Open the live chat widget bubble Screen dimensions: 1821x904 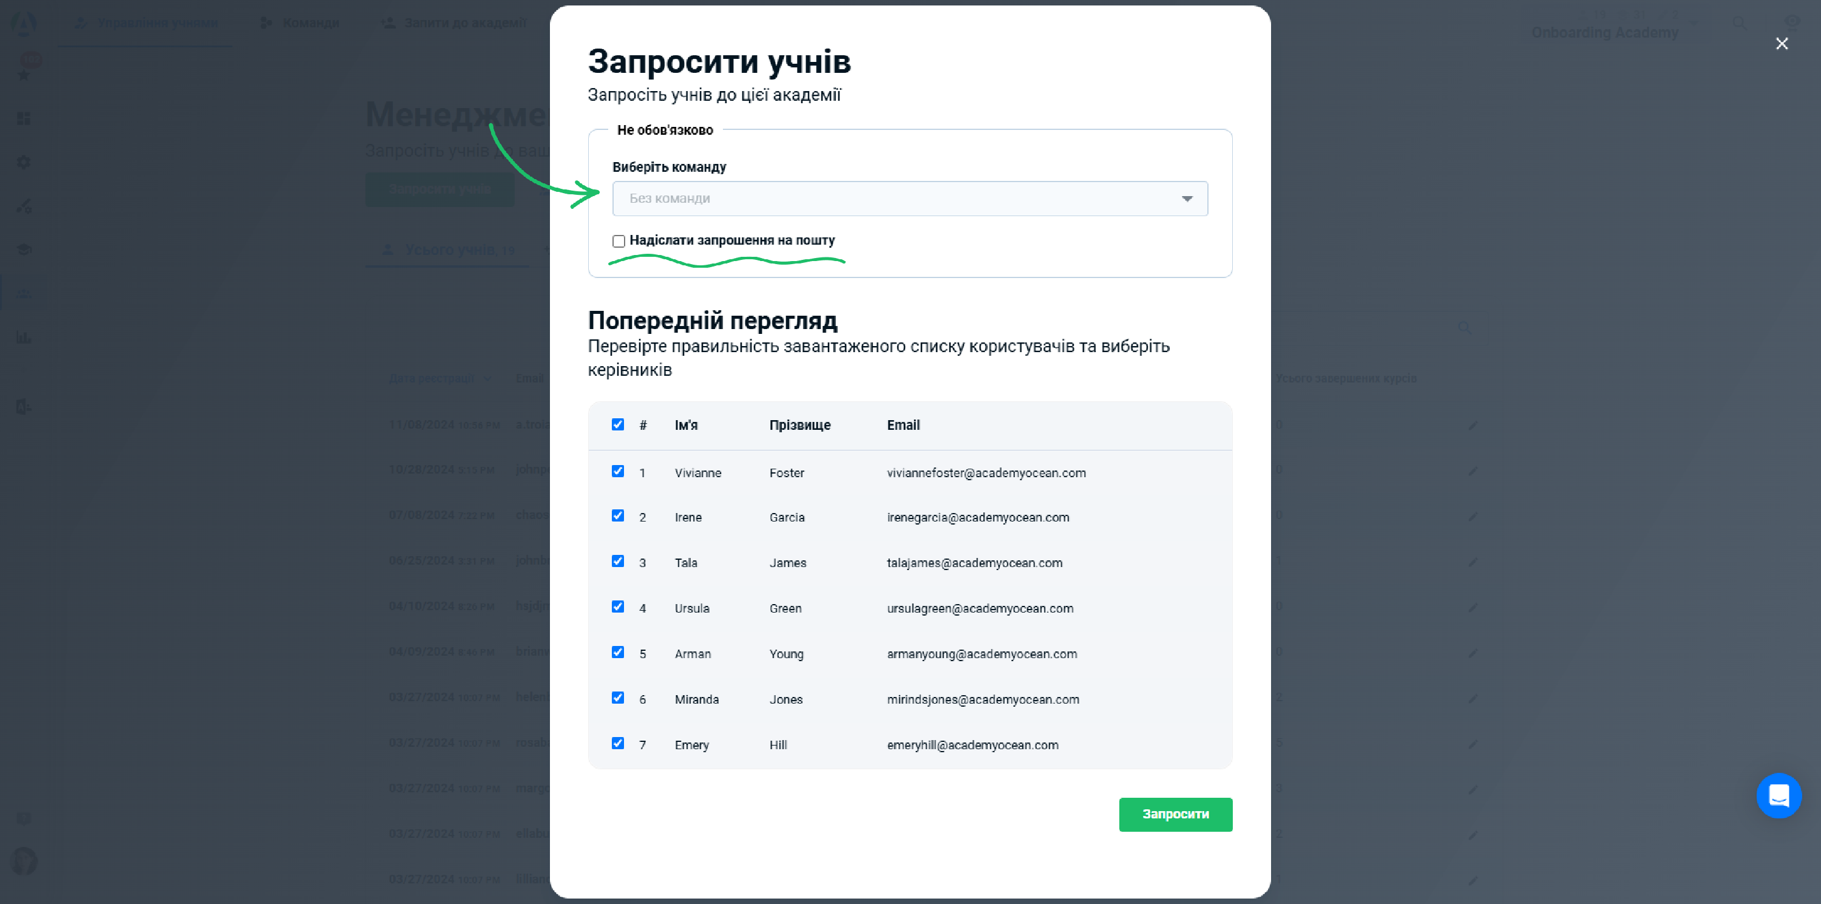click(1779, 796)
